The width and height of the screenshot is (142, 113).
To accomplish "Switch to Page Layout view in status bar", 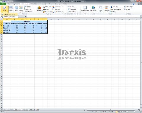I will pos(119,112).
